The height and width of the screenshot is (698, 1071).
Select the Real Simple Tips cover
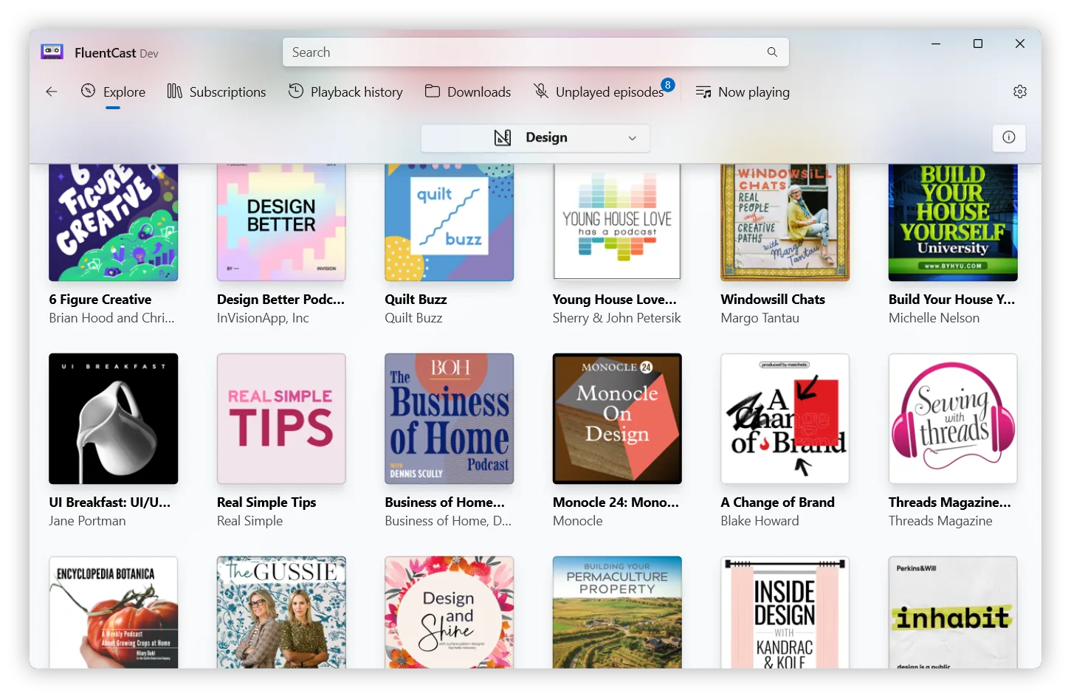281,418
